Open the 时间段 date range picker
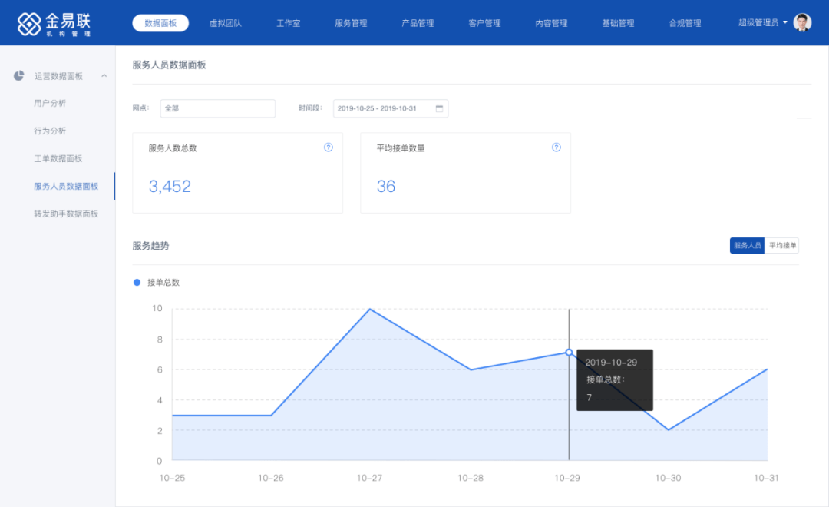 click(391, 108)
